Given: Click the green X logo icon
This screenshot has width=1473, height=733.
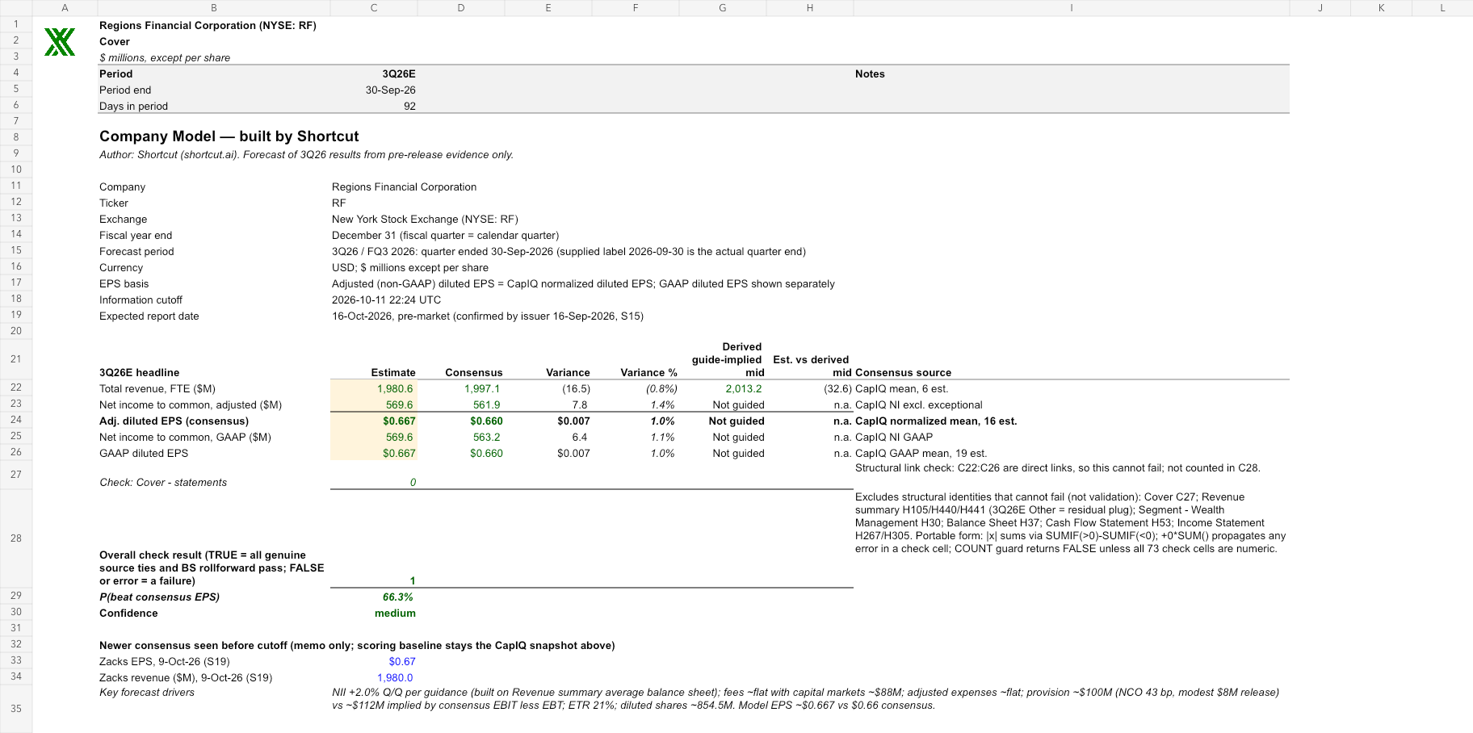Looking at the screenshot, I should click(60, 42).
